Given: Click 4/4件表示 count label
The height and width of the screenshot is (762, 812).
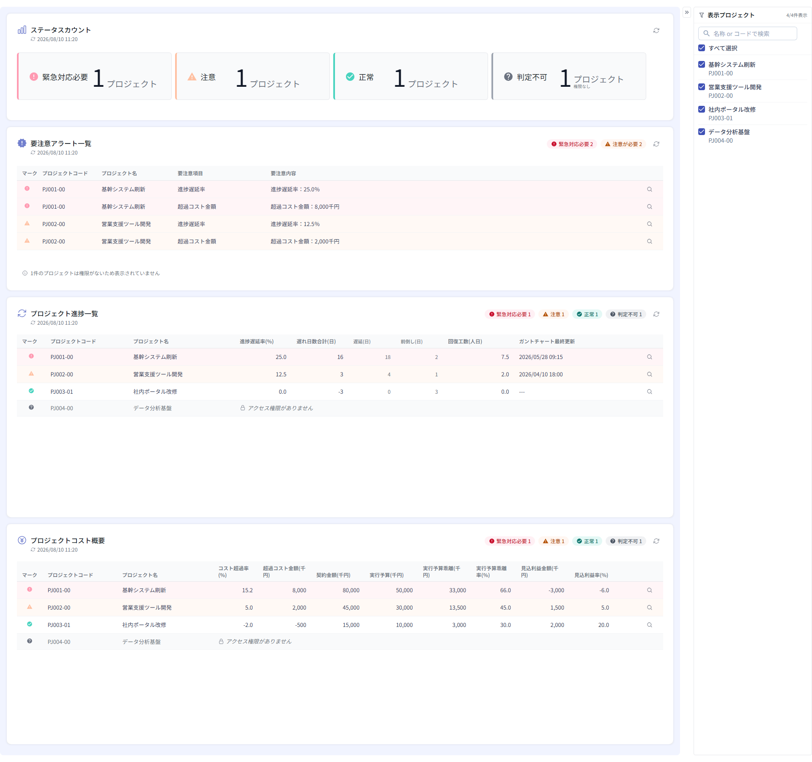Looking at the screenshot, I should (x=797, y=15).
